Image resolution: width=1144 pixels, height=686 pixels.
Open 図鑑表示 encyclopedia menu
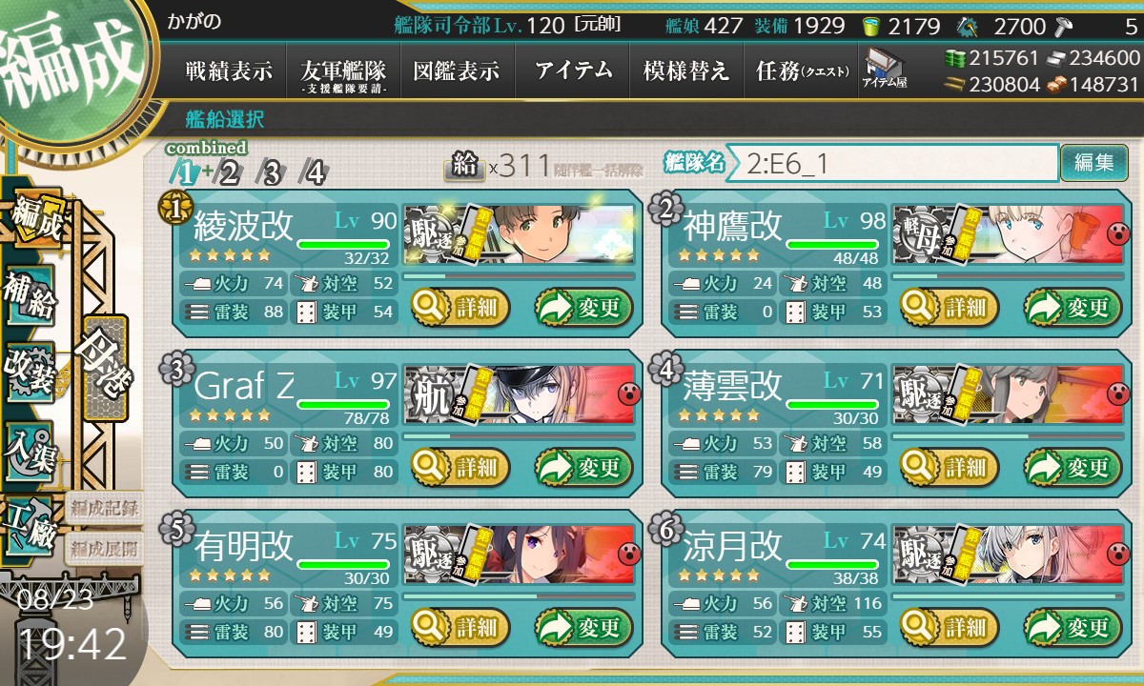457,71
